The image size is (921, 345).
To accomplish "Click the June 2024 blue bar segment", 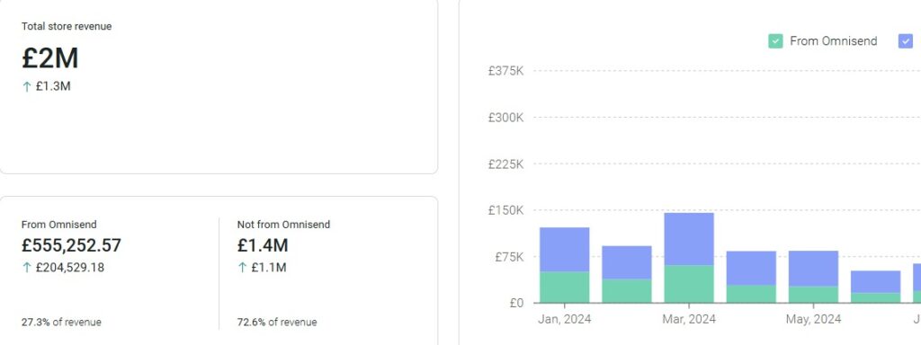I will tap(876, 281).
